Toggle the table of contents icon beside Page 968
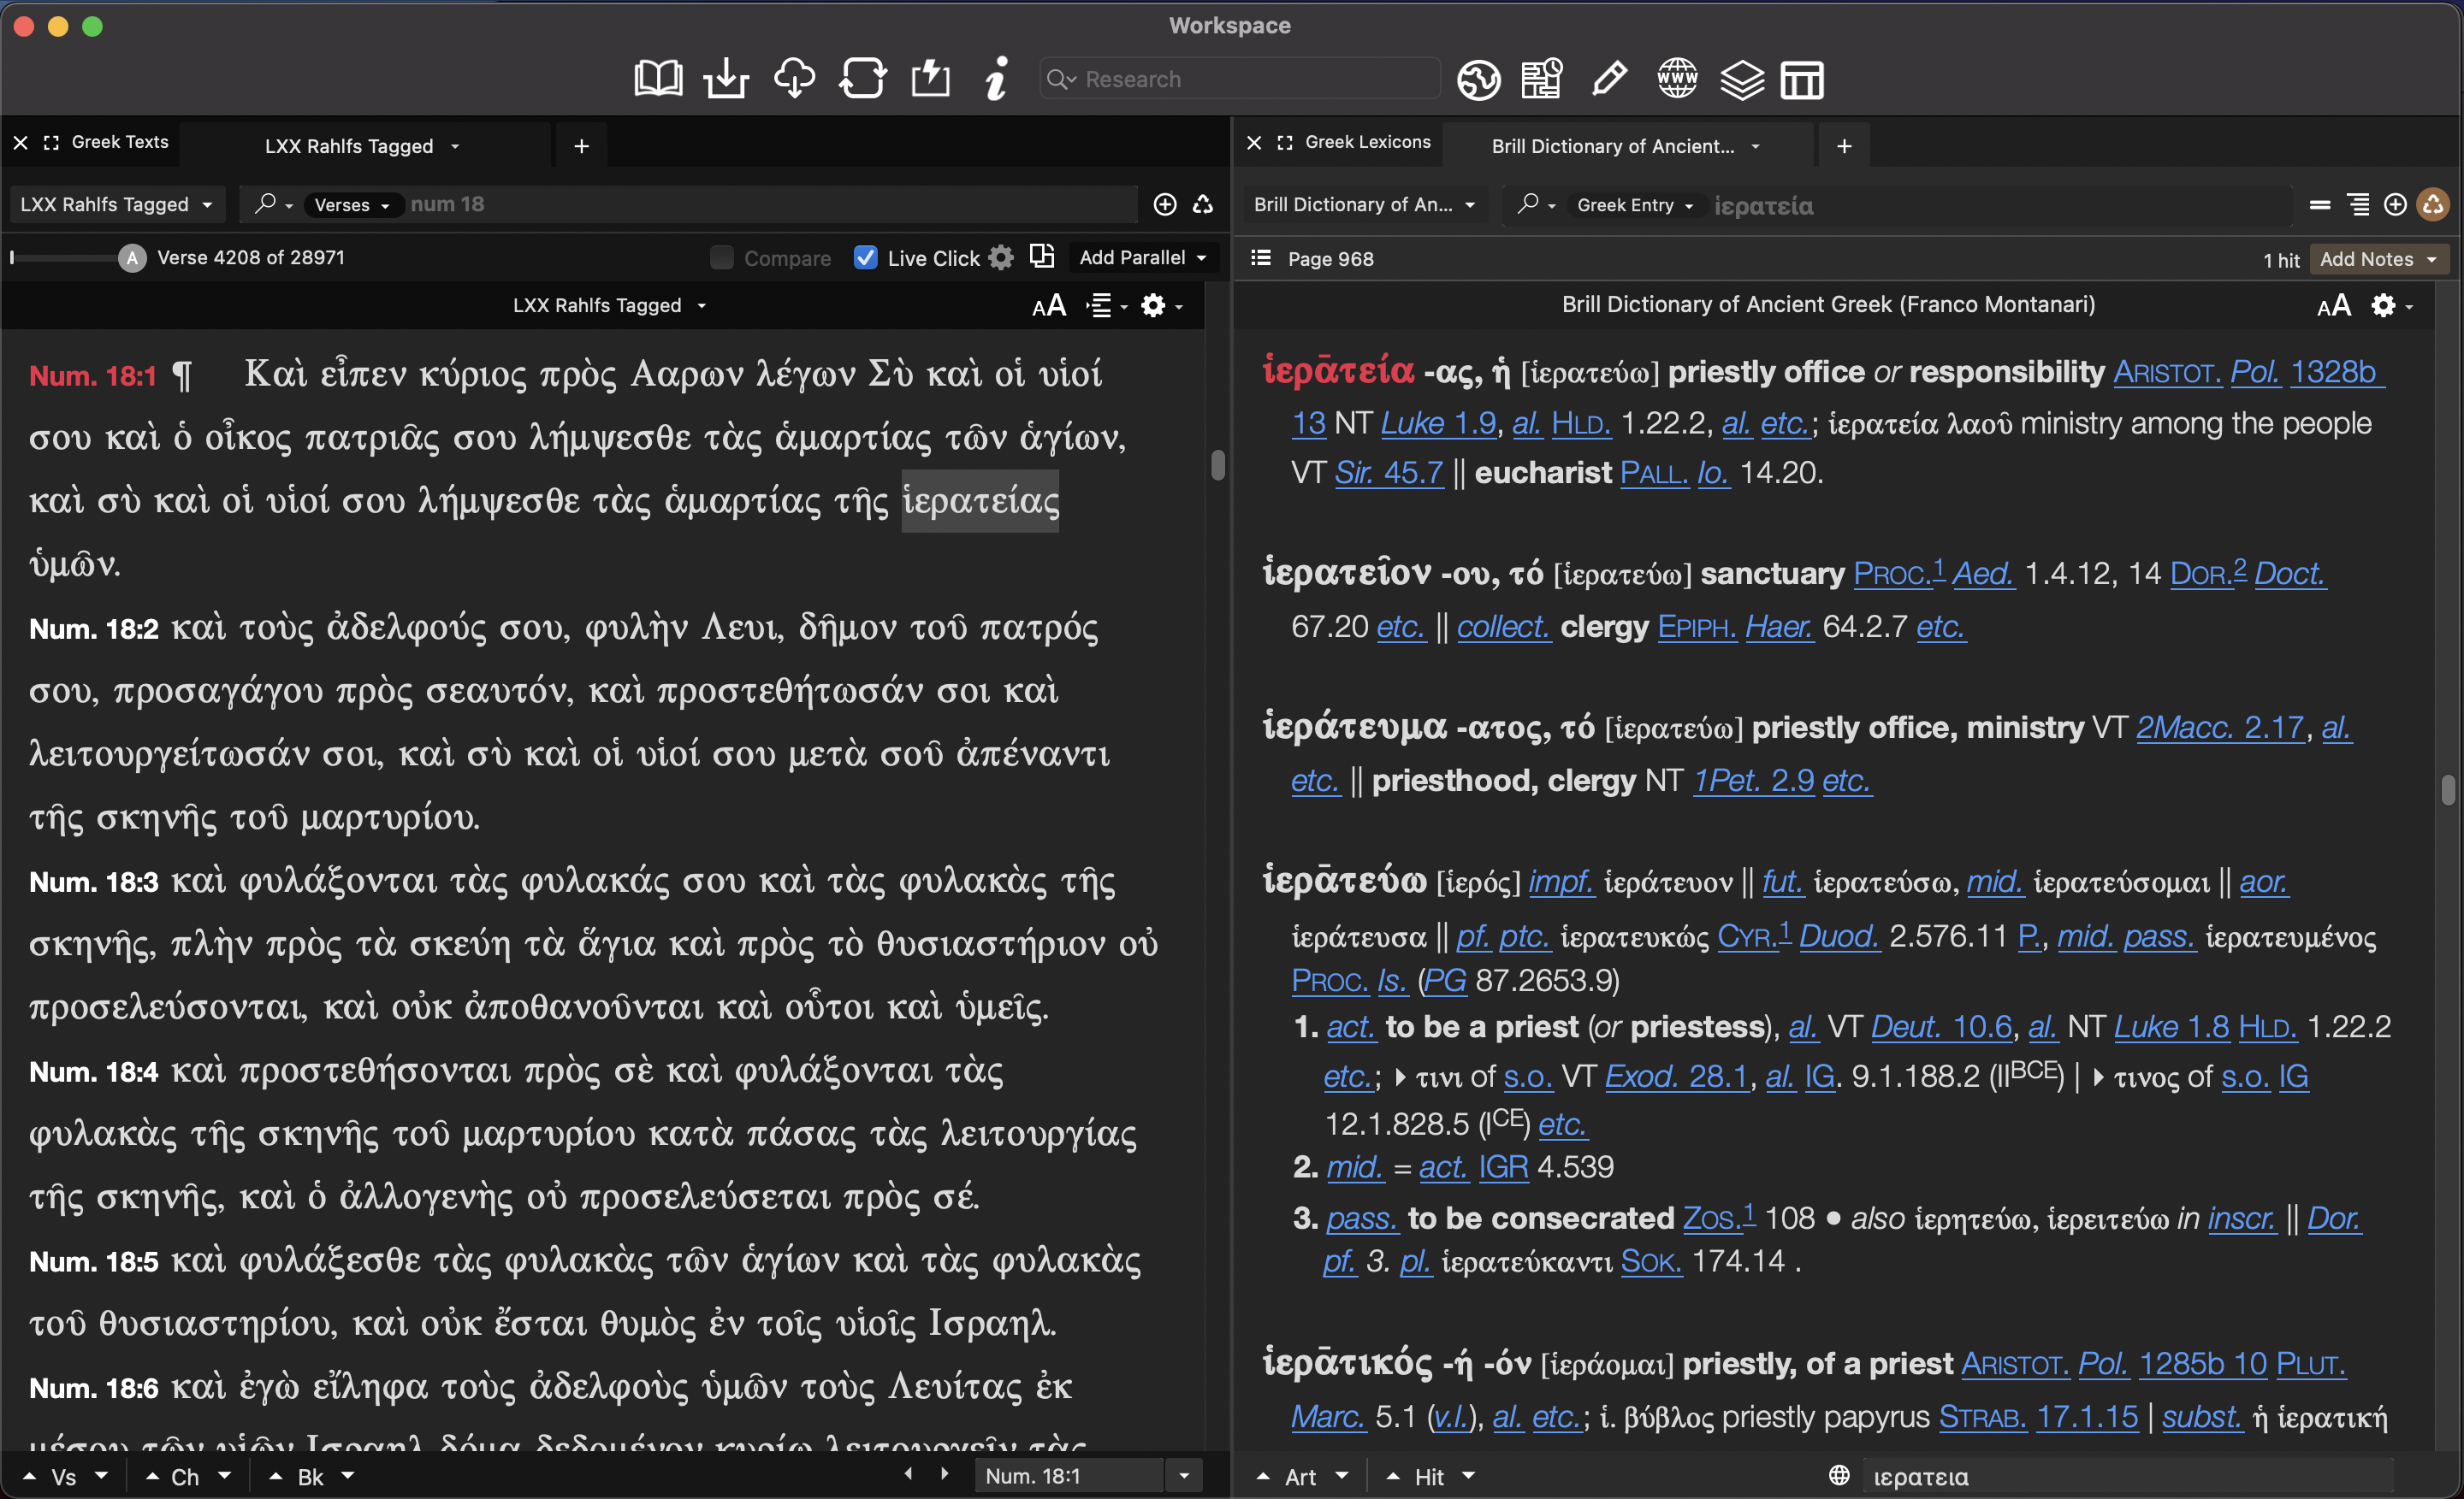Screen dimensions: 2464x1499 click(1261, 259)
